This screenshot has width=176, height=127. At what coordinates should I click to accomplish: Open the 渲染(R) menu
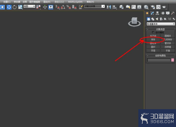click(47, 2)
